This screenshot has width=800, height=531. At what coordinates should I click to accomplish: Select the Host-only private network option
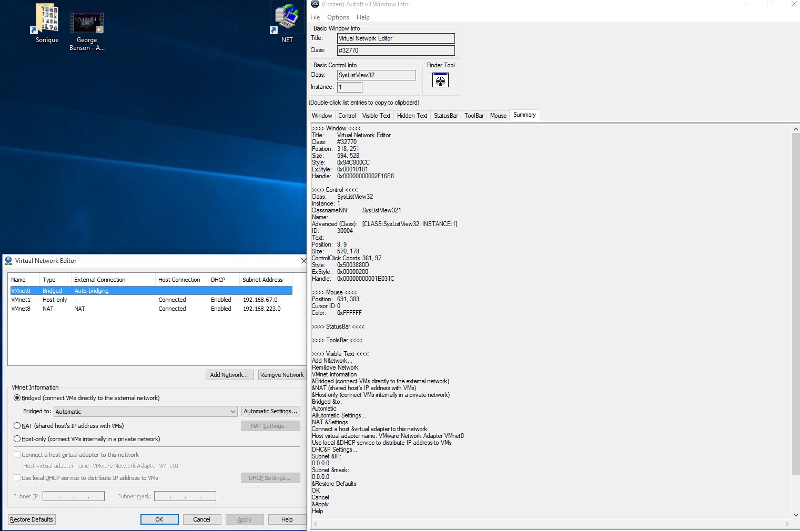coord(17,439)
